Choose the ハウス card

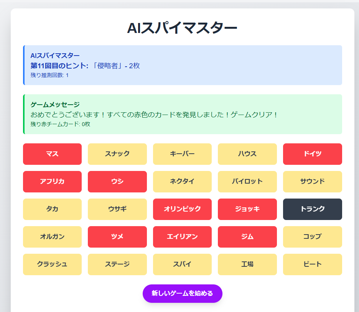[247, 154]
